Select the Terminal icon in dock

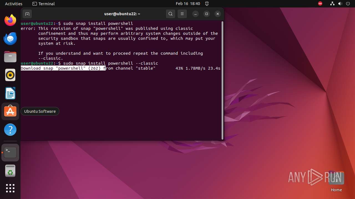click(10, 153)
